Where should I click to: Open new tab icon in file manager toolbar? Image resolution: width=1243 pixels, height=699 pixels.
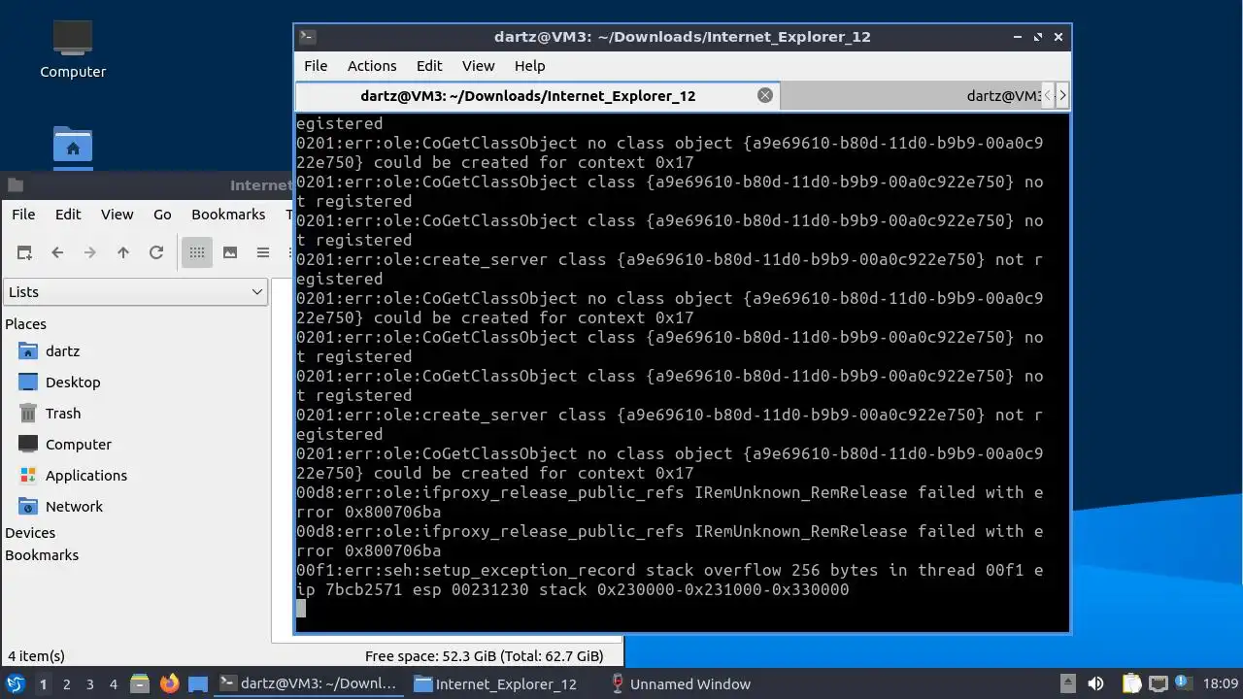coord(24,252)
